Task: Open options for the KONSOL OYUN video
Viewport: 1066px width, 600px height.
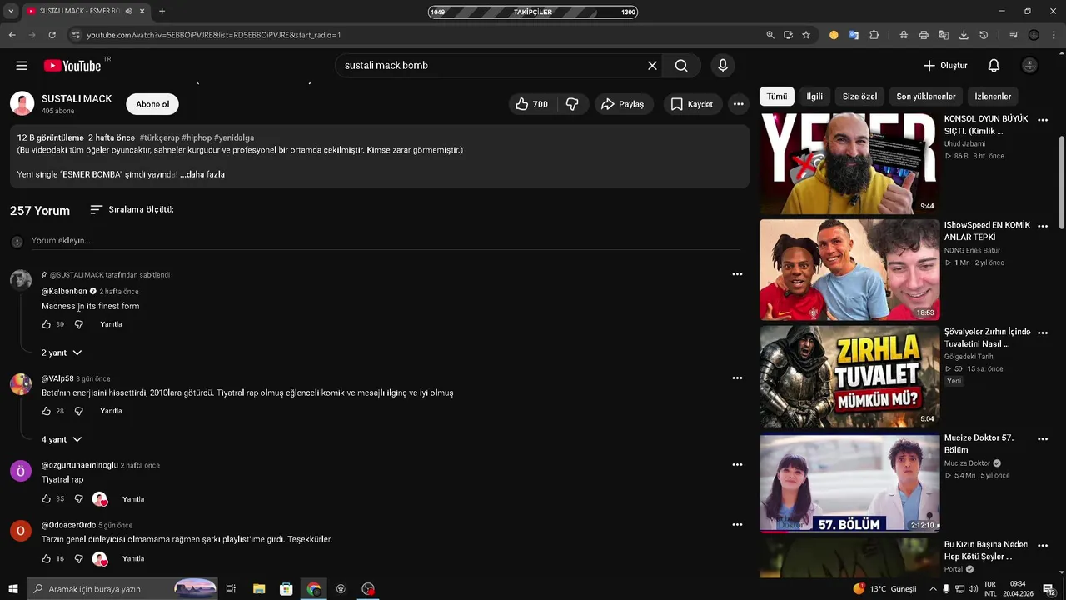Action: click(1043, 120)
